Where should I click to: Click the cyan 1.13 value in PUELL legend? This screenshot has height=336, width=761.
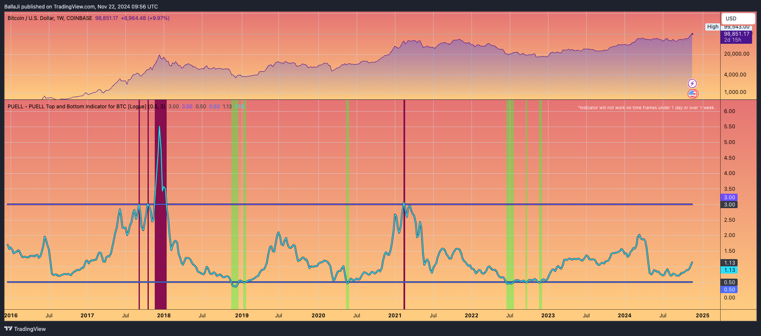click(x=239, y=107)
